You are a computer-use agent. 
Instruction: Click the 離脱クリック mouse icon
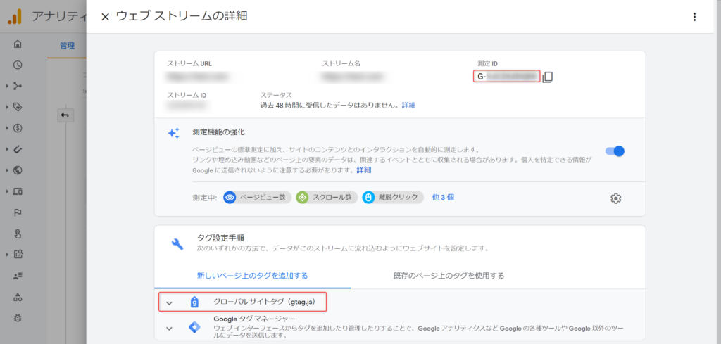(368, 198)
